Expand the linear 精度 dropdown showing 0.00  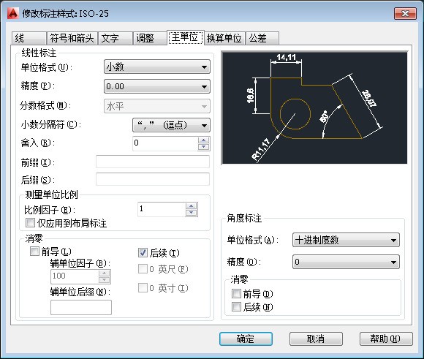[157, 86]
